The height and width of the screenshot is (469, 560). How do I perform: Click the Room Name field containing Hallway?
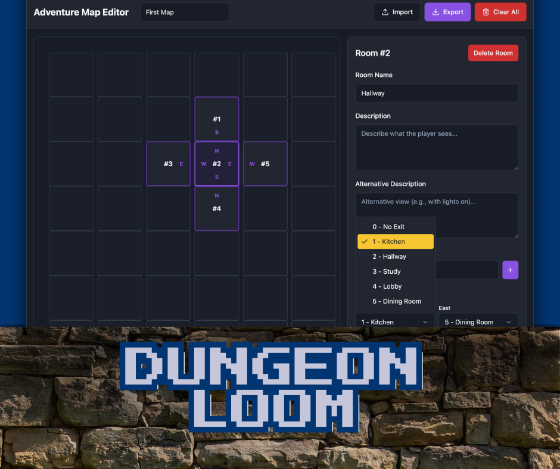pyautogui.click(x=436, y=93)
